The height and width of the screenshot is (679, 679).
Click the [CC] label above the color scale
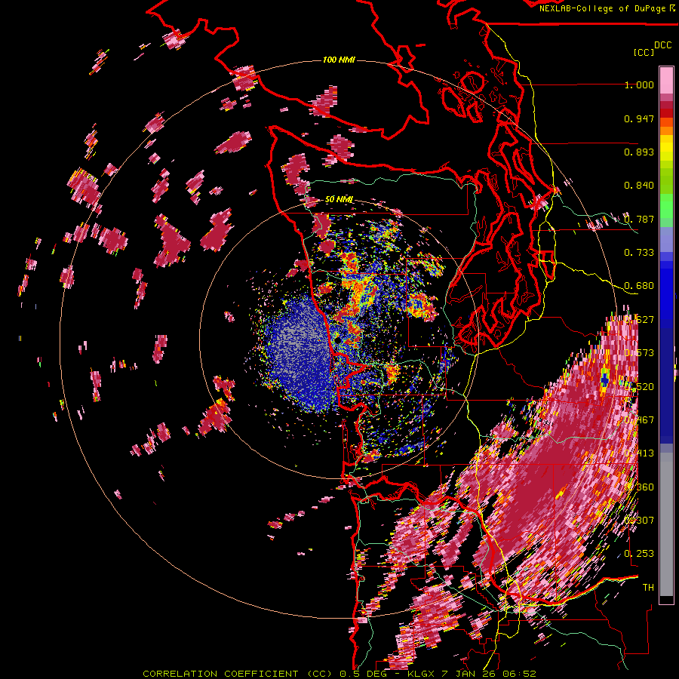[x=644, y=52]
